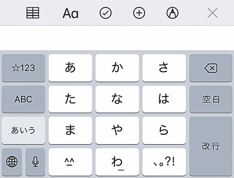The width and height of the screenshot is (234, 178).
Task: Switch keyboards with the globe icon
Action: (x=12, y=162)
